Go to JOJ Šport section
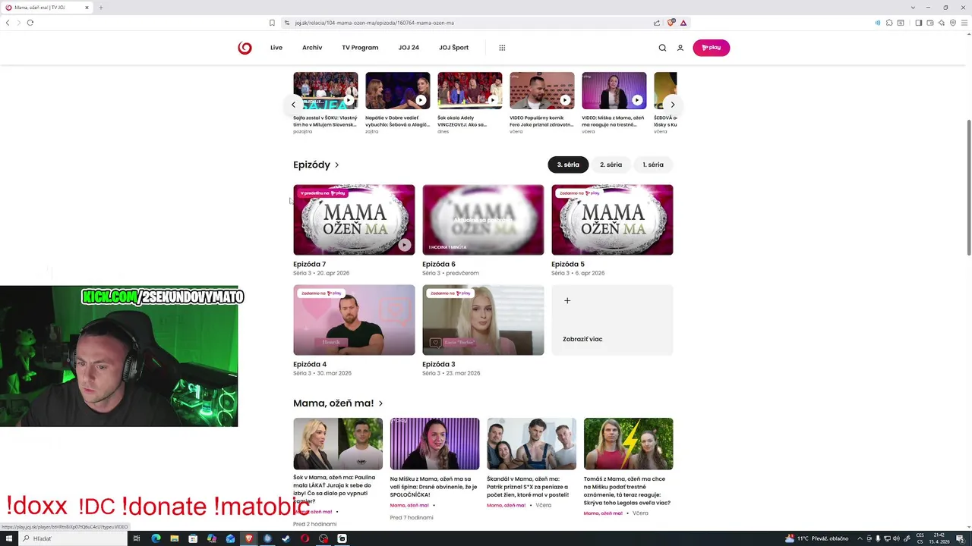This screenshot has height=546, width=972. 453,48
